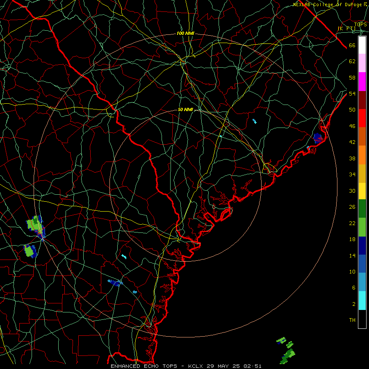Click the '50 NMI' range ring label
The width and height of the screenshot is (369, 369).
coord(185,109)
